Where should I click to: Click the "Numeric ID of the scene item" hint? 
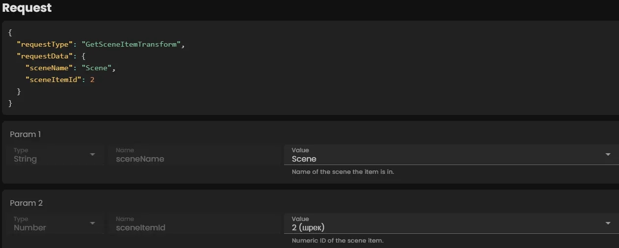pos(338,241)
